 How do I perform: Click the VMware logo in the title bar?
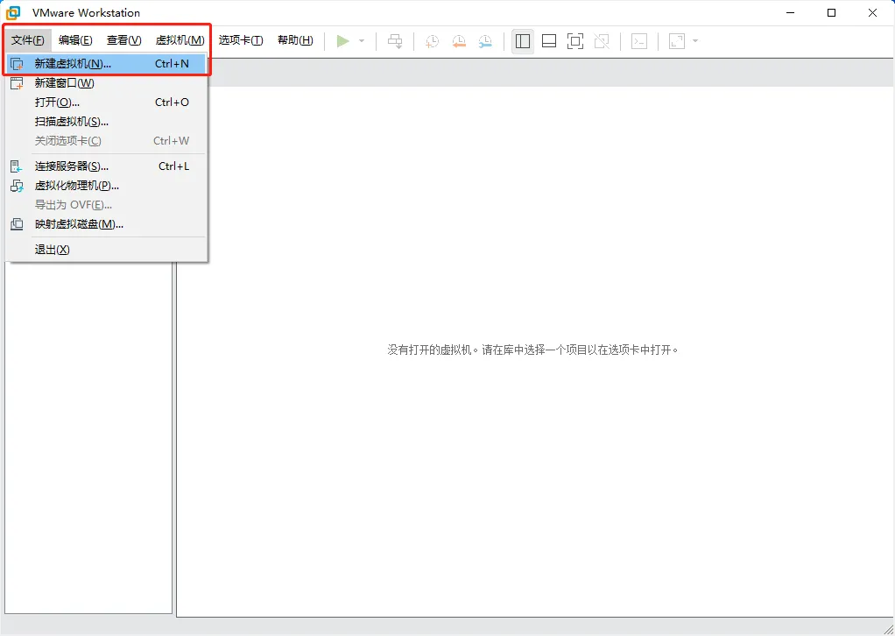coord(11,12)
